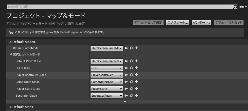The height and width of the screenshot is (111, 248).
Task: Browse to Spectator Class magnifier icon
Action: [131, 96]
